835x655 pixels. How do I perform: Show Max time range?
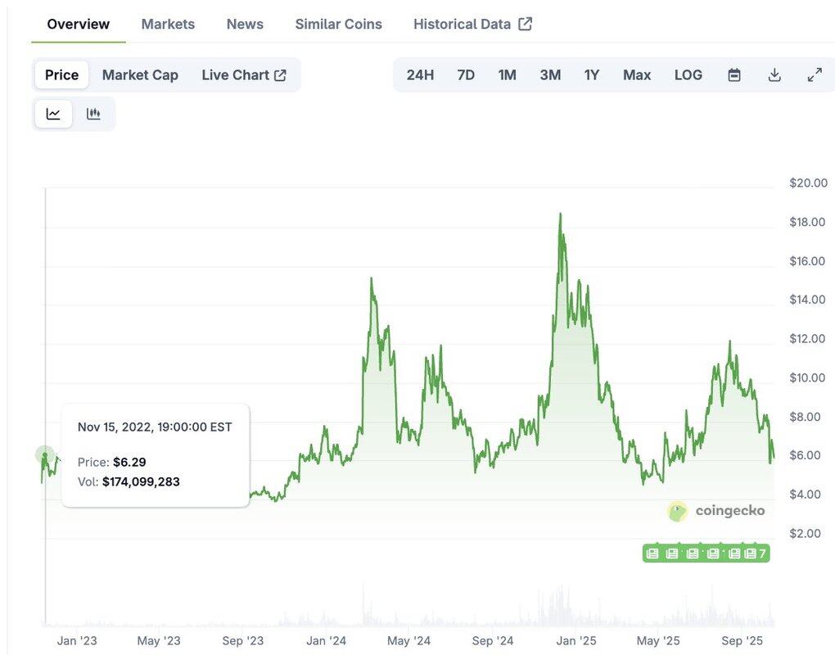(x=637, y=75)
